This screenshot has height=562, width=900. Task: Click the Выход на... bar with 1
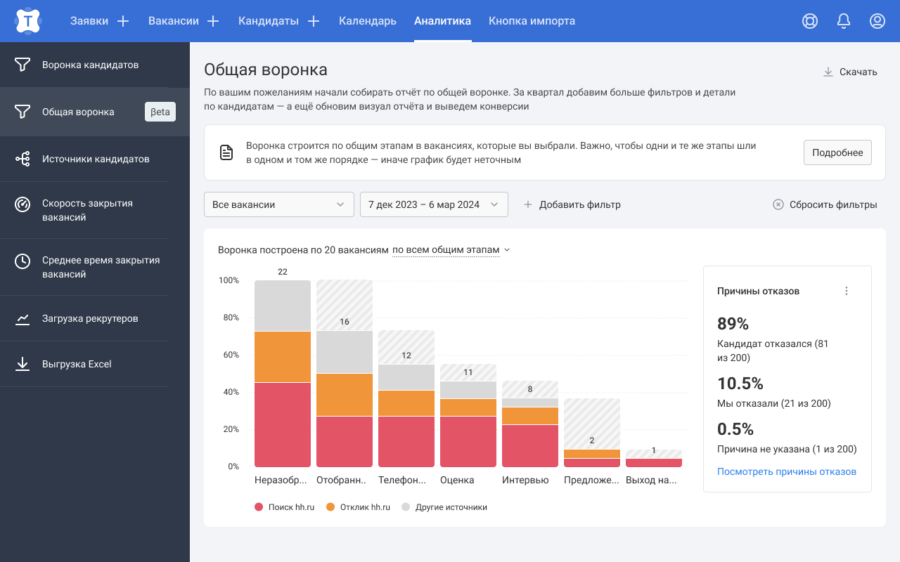coord(654,458)
